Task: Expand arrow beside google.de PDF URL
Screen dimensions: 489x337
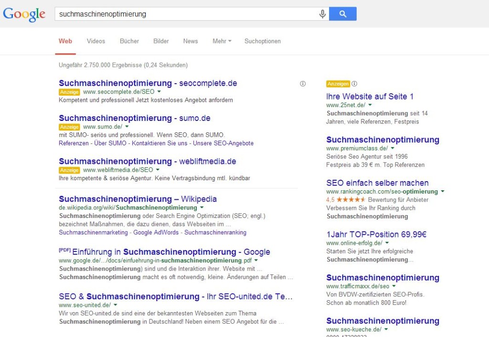Action: click(x=256, y=260)
